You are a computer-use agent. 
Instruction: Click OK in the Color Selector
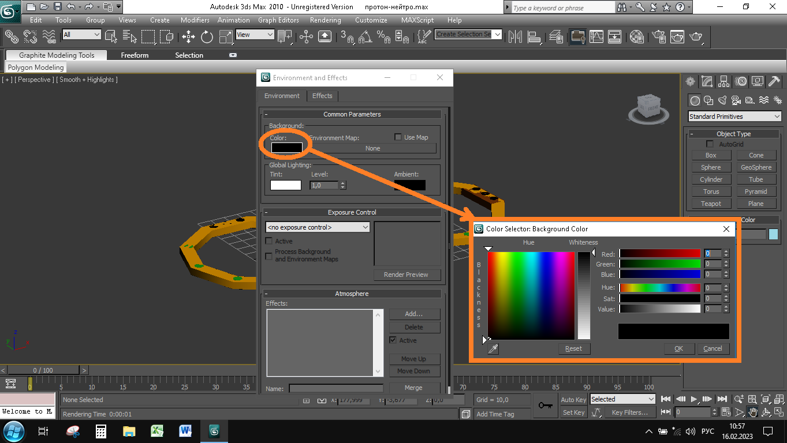(x=678, y=348)
